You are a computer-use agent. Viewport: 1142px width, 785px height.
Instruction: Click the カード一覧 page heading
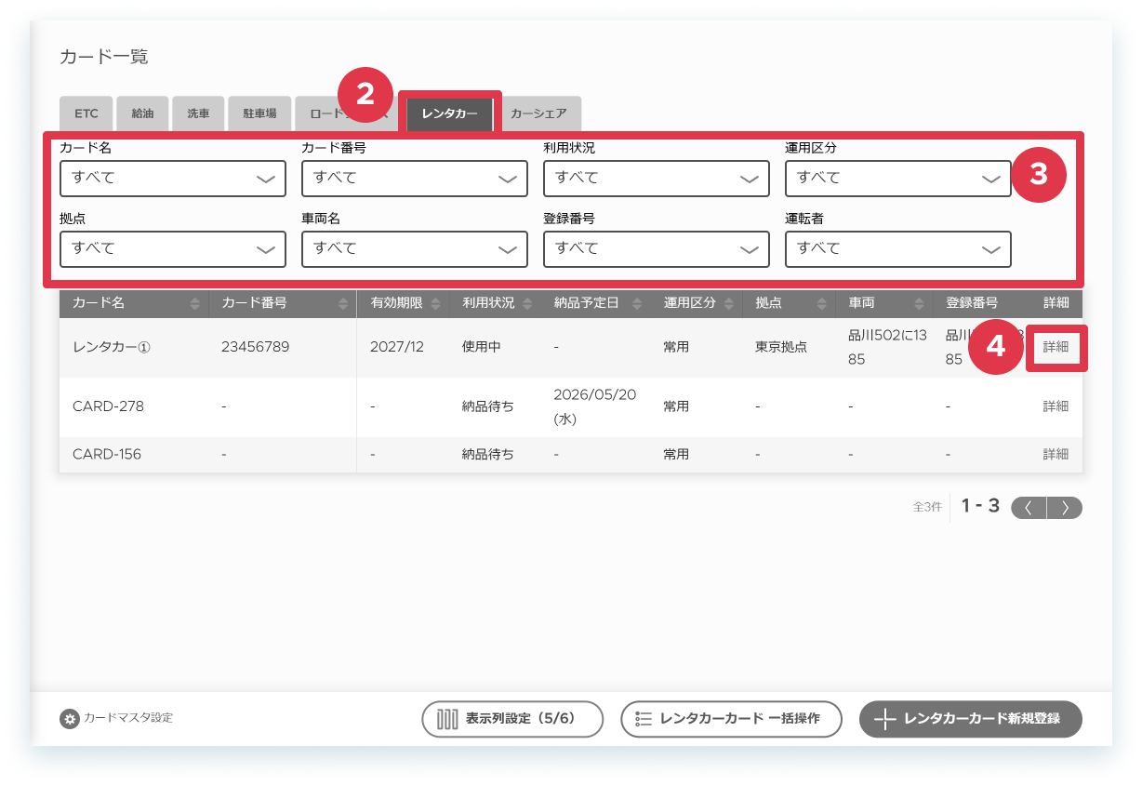[104, 57]
